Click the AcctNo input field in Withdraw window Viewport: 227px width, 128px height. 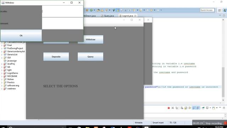click(62, 11)
